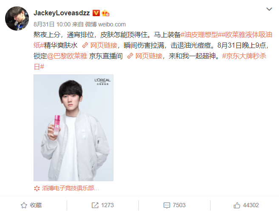
Task: Open the post options chevron menu
Action: coord(269,9)
